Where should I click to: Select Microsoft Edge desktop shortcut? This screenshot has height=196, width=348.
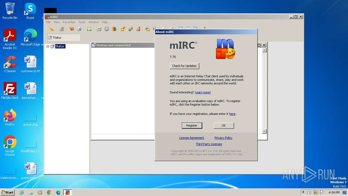pyautogui.click(x=30, y=38)
